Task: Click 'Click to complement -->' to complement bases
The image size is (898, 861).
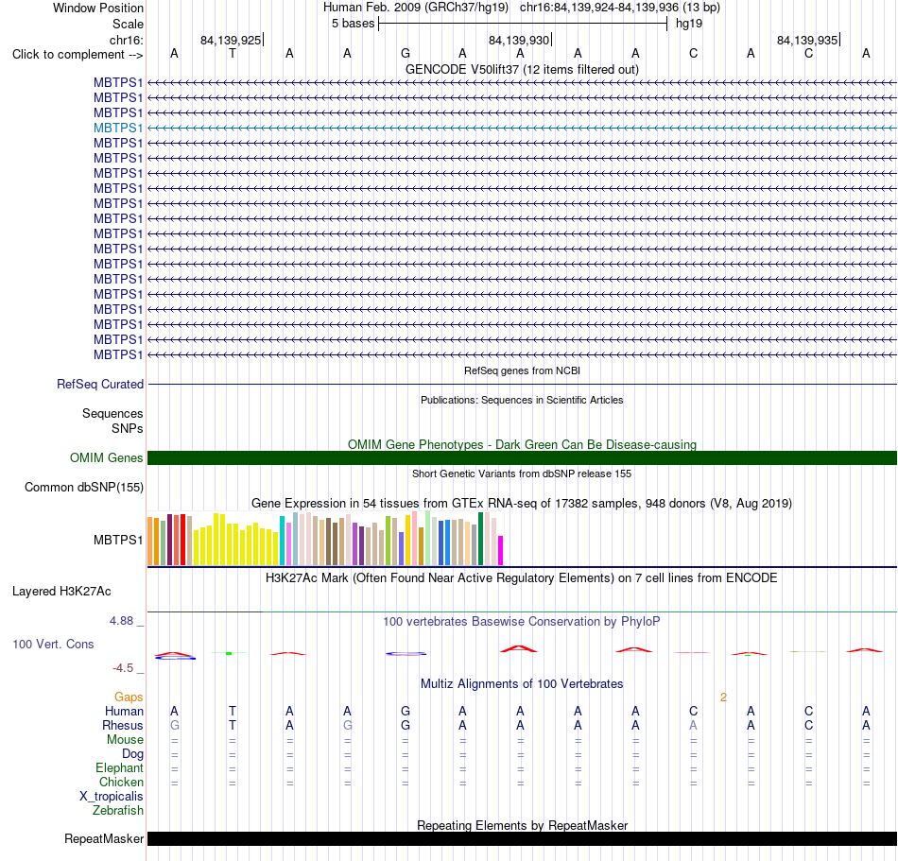Action: pos(78,55)
